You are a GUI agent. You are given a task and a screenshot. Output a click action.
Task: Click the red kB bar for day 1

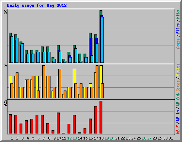pyautogui.click(x=10, y=124)
